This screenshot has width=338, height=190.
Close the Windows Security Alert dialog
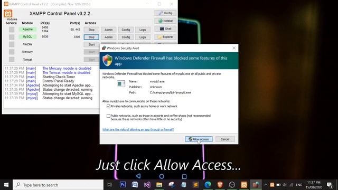coord(234,48)
